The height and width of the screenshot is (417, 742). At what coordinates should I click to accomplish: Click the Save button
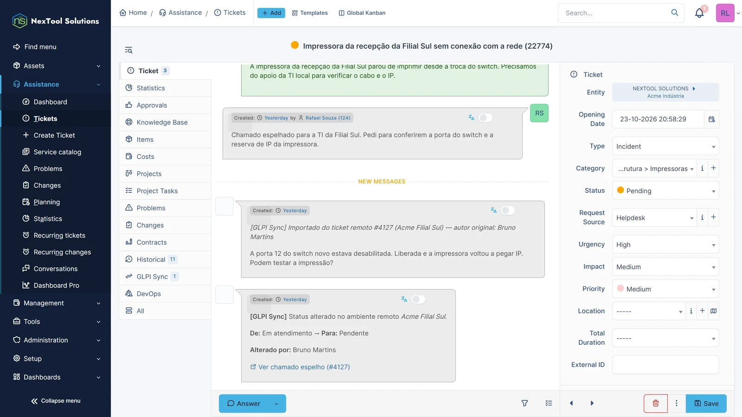pyautogui.click(x=706, y=403)
